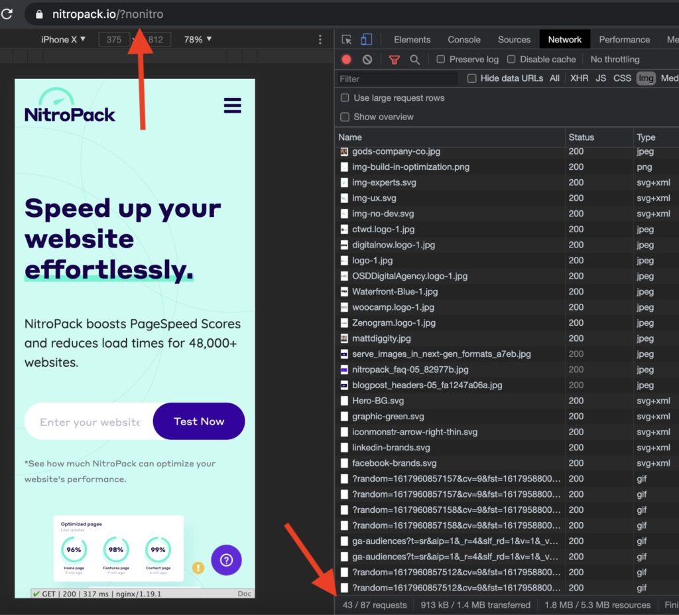The height and width of the screenshot is (615, 679).
Task: Click the 43 / 87 requests status
Action: click(375, 605)
